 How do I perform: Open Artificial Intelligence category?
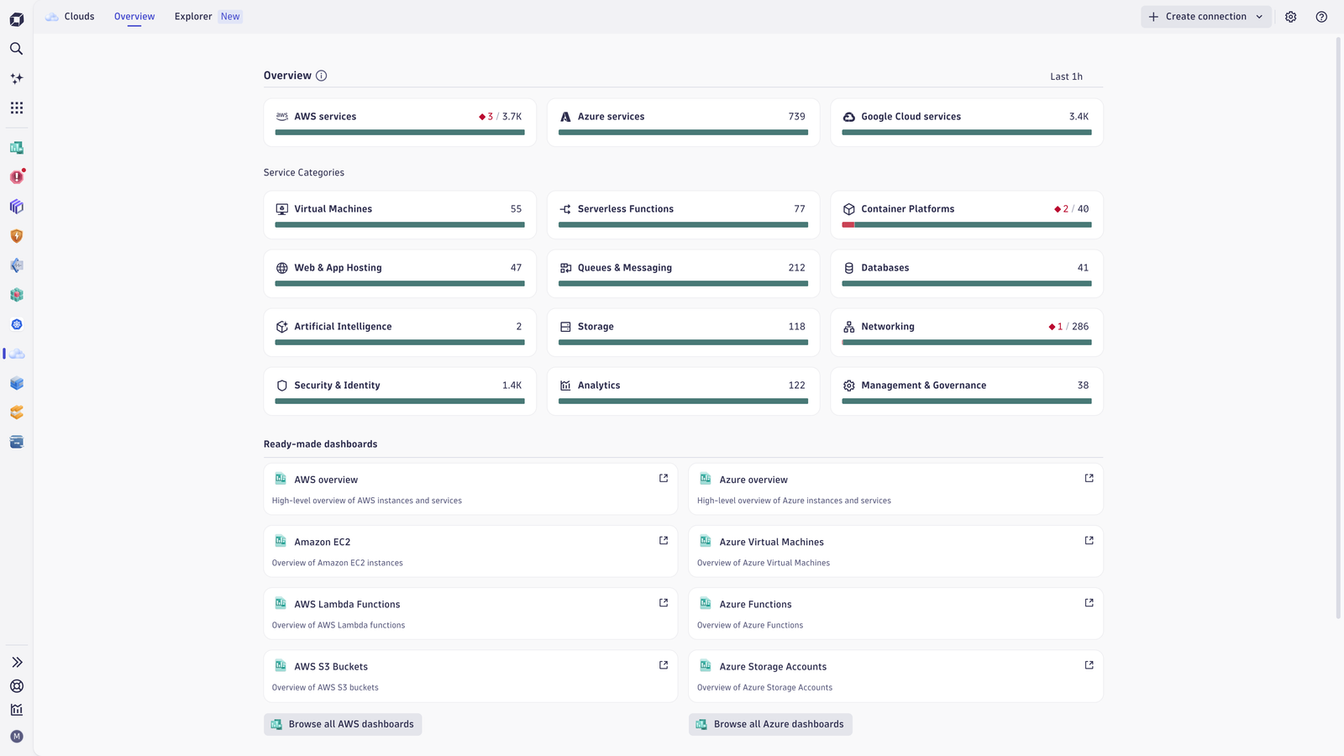[x=400, y=333]
